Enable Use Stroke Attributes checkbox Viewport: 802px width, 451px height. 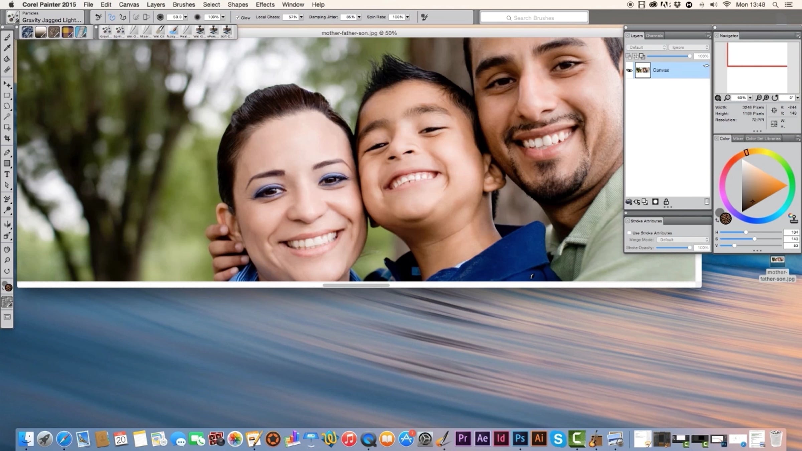click(x=629, y=233)
